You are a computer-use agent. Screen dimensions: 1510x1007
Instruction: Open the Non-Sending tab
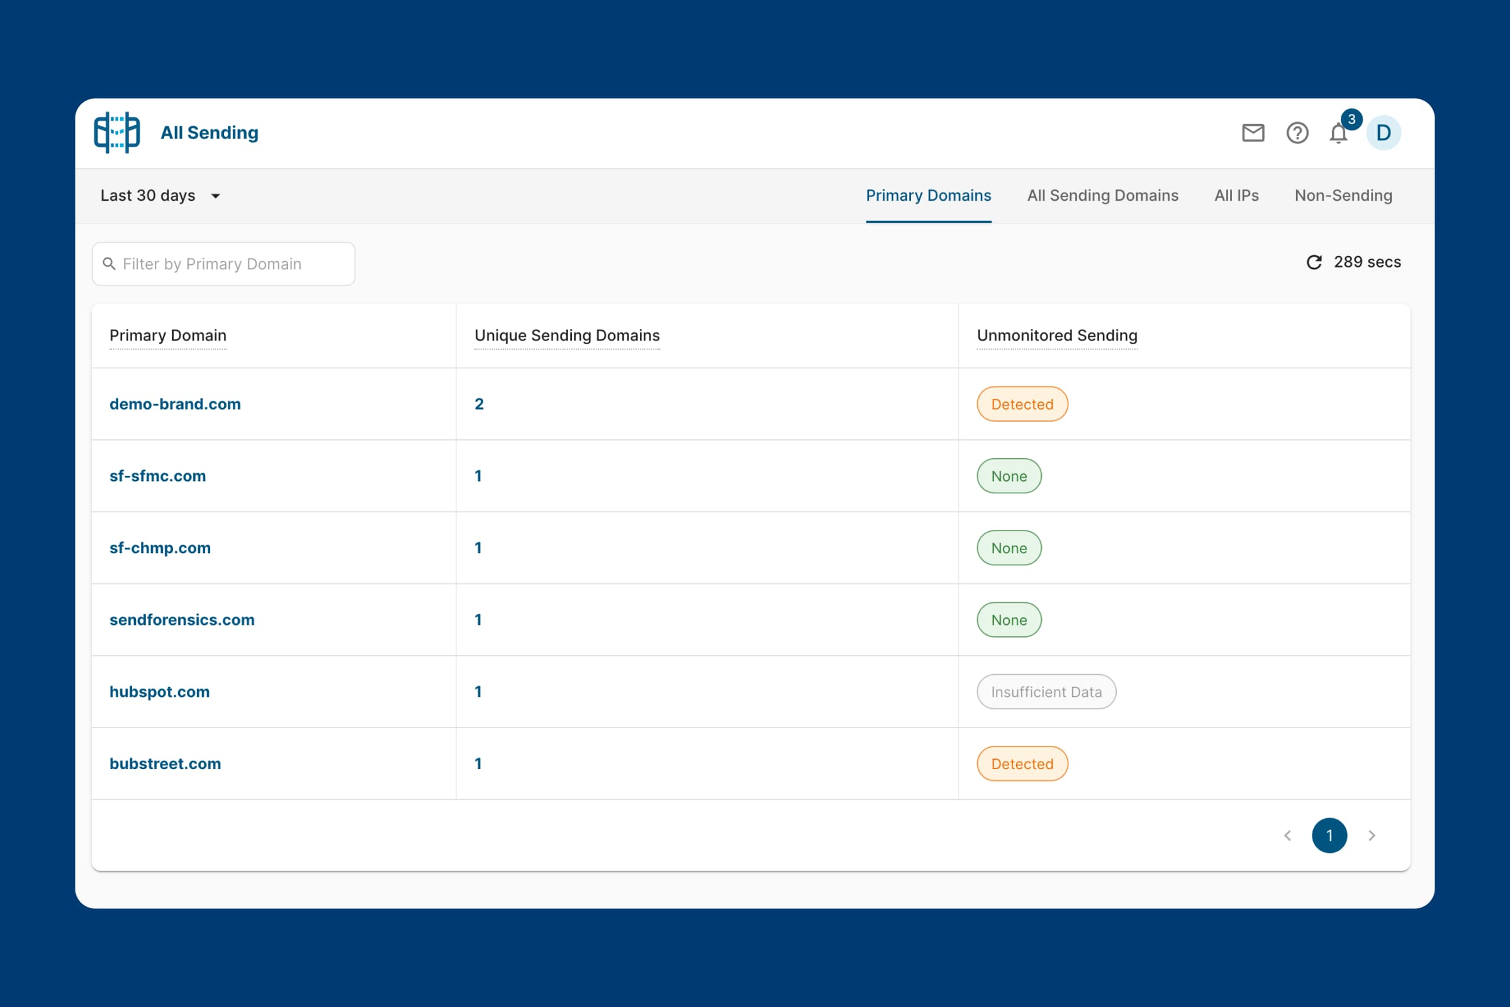click(1343, 196)
